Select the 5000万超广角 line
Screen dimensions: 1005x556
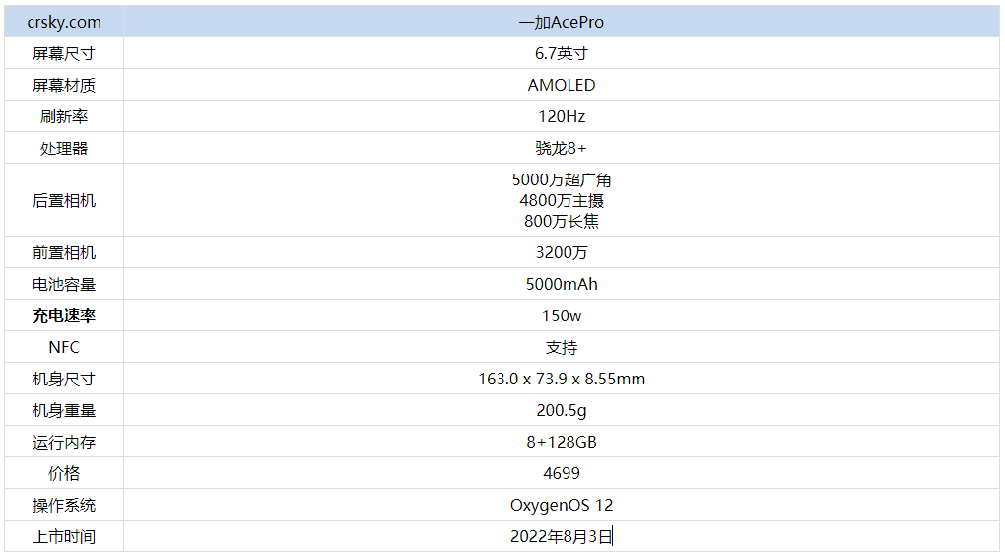562,179
